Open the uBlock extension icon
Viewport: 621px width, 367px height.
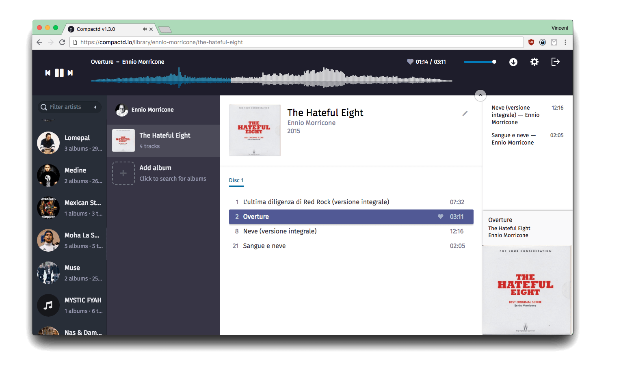pos(531,42)
